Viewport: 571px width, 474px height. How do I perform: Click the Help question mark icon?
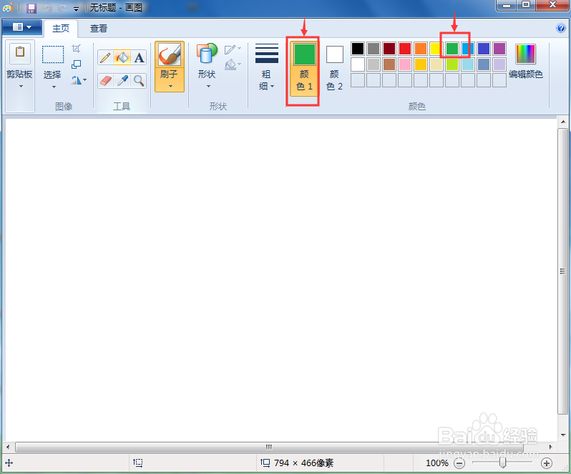pyautogui.click(x=561, y=28)
